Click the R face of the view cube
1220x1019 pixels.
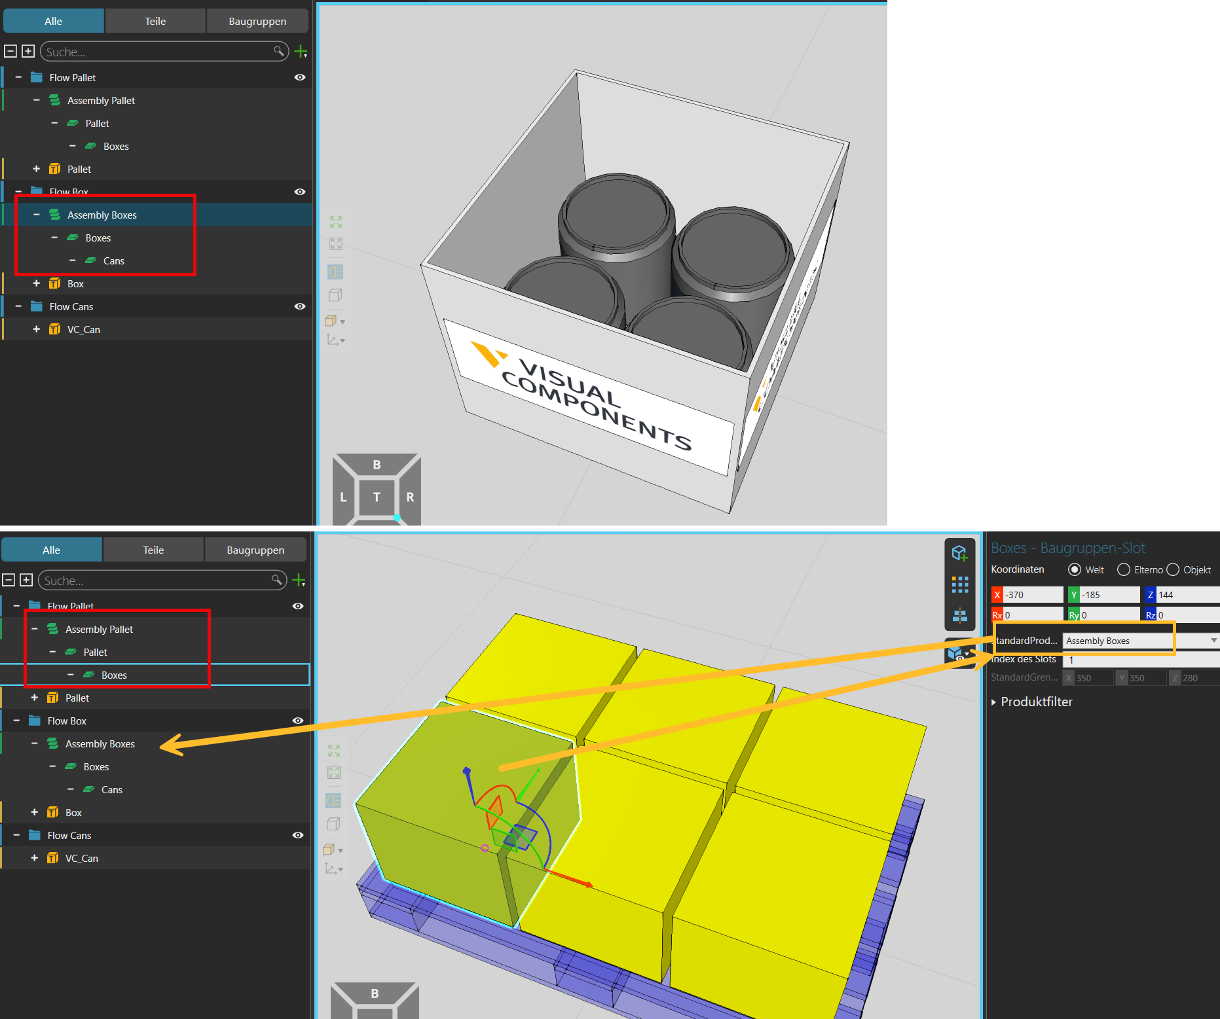pos(410,497)
